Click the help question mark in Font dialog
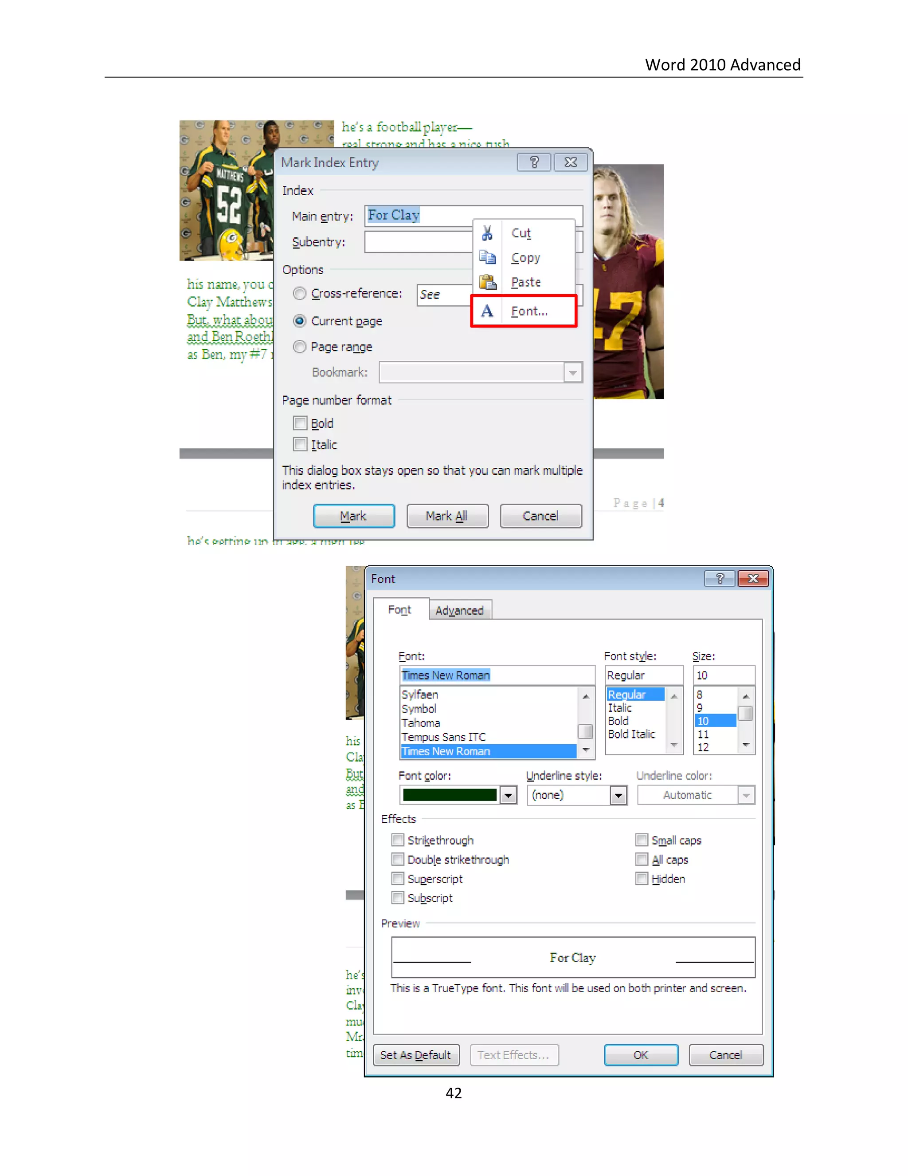The image size is (908, 1176). pos(720,579)
